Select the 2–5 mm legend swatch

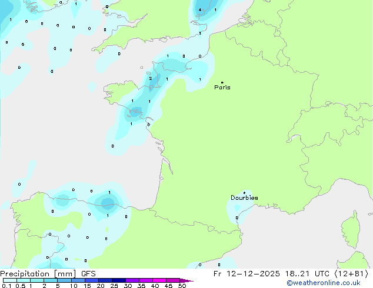coord(51,280)
